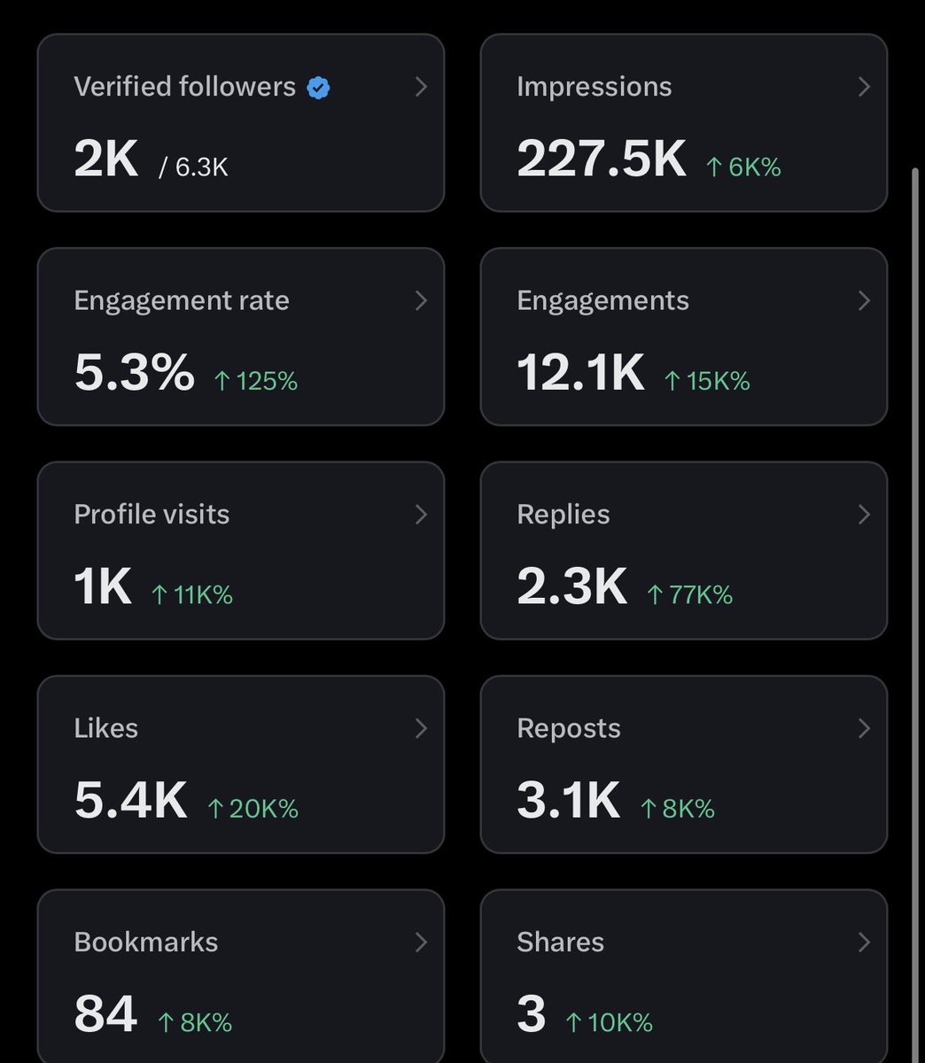Click the 6.3K total followers text

coord(202,167)
